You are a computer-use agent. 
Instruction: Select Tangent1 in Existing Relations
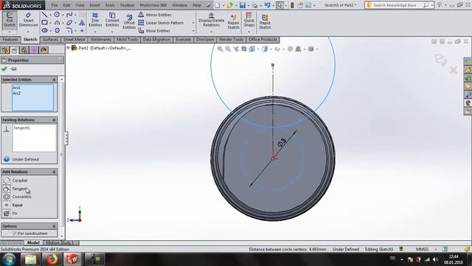pyautogui.click(x=21, y=128)
